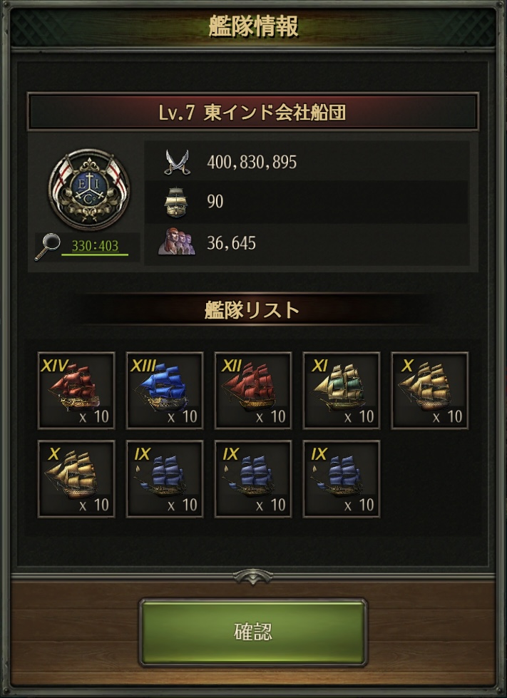
Task: Select the first tier IX blue ship
Action: point(165,479)
